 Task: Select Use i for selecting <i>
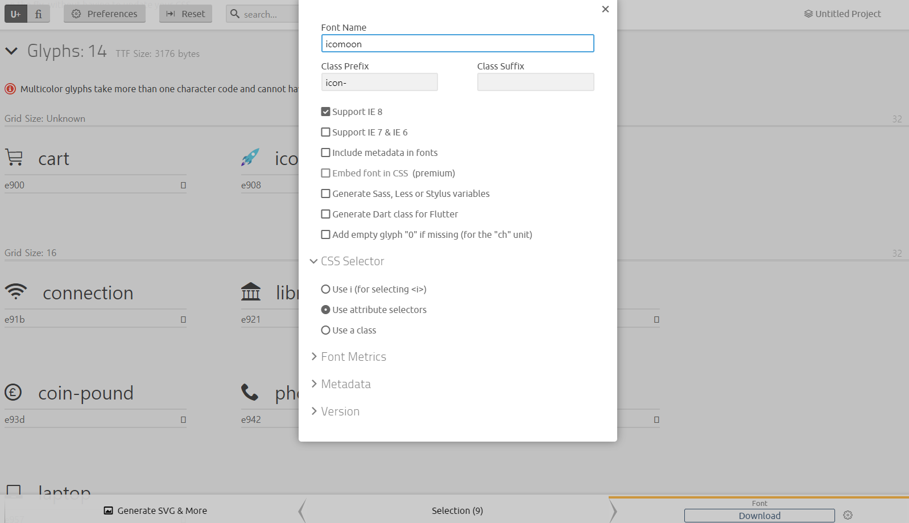(x=326, y=289)
